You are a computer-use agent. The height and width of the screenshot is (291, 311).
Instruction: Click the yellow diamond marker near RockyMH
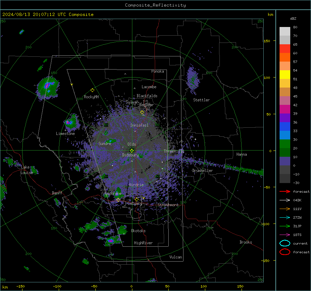click(92, 90)
